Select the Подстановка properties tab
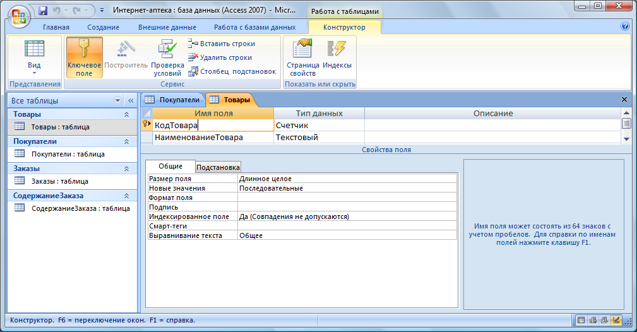This screenshot has width=637, height=332. tap(218, 167)
